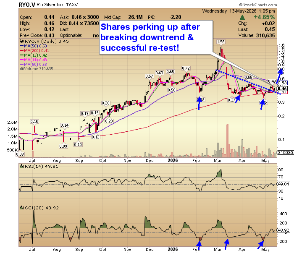Click the header Volume value 310,635

coord(265,35)
